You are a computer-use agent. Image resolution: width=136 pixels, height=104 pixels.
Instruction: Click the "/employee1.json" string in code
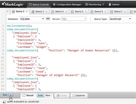pos(25,33)
